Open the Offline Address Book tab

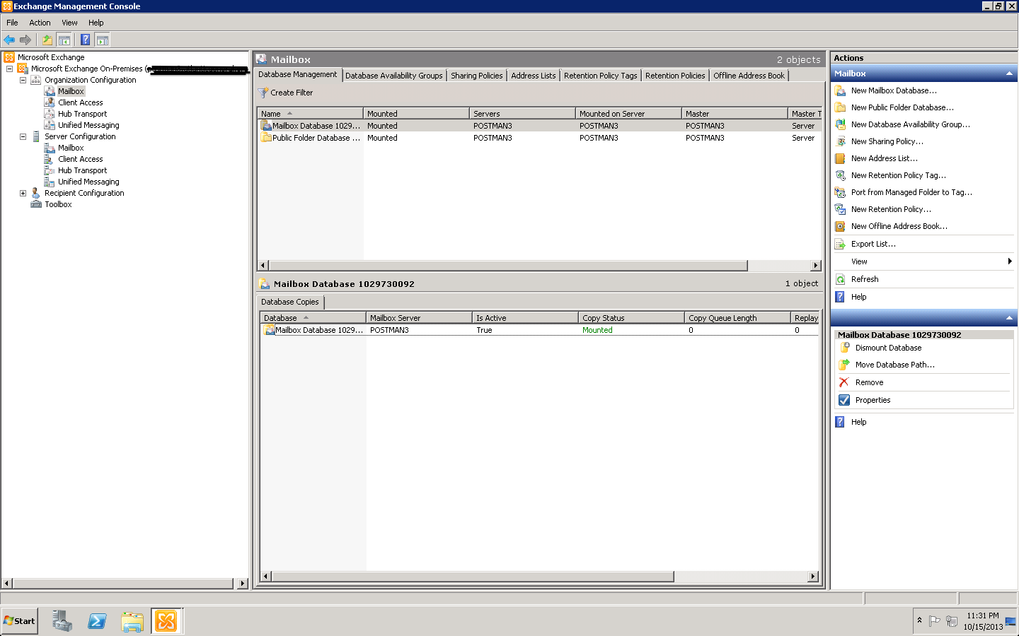tap(749, 76)
